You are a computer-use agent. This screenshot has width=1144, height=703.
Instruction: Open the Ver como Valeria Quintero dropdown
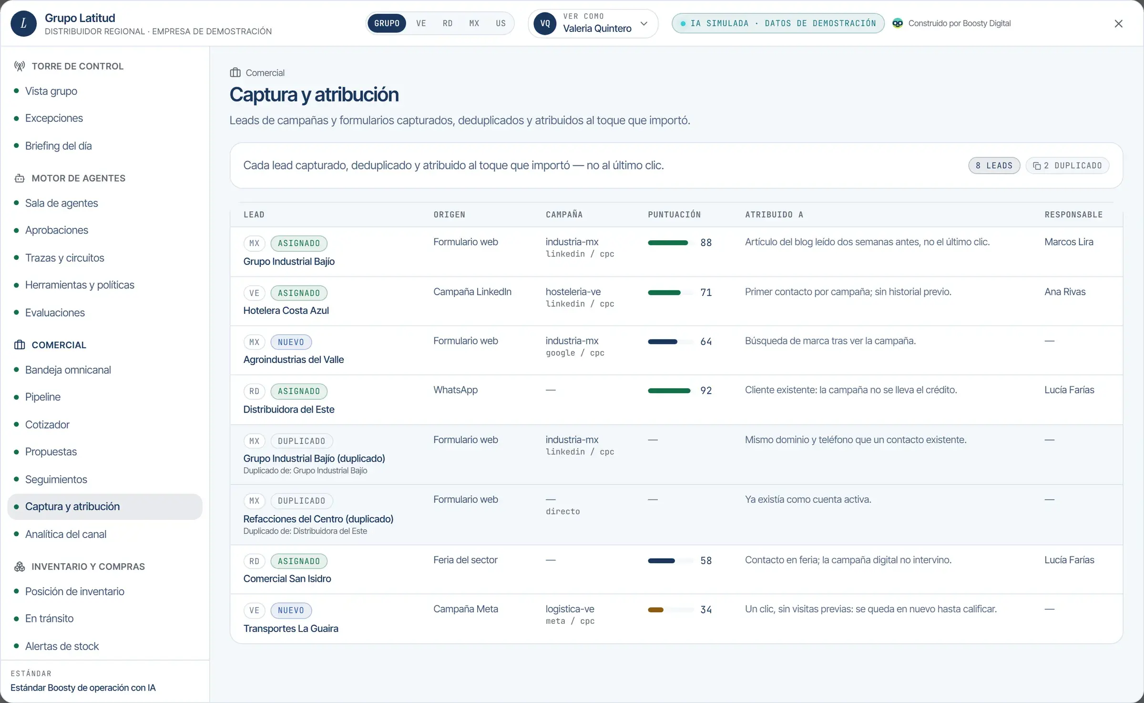[593, 23]
